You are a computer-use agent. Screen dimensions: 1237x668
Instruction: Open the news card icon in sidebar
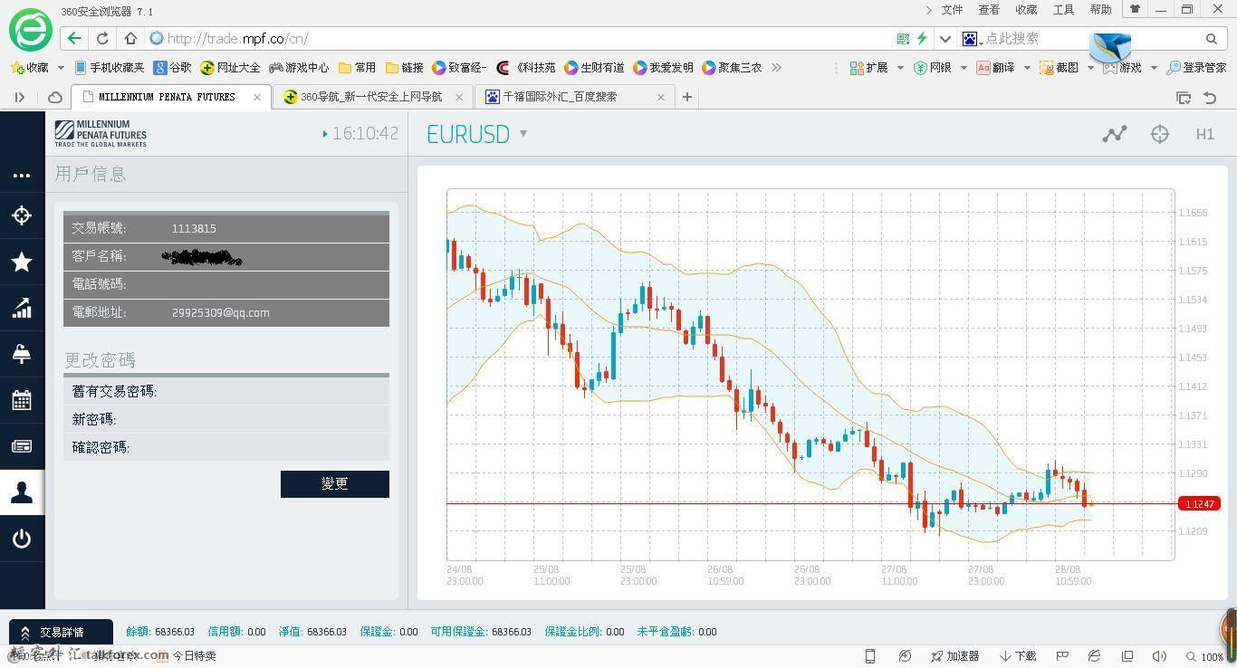[22, 446]
